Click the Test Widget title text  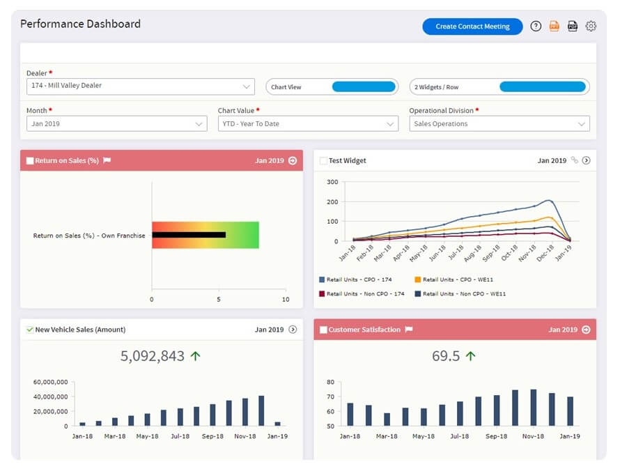tap(347, 160)
